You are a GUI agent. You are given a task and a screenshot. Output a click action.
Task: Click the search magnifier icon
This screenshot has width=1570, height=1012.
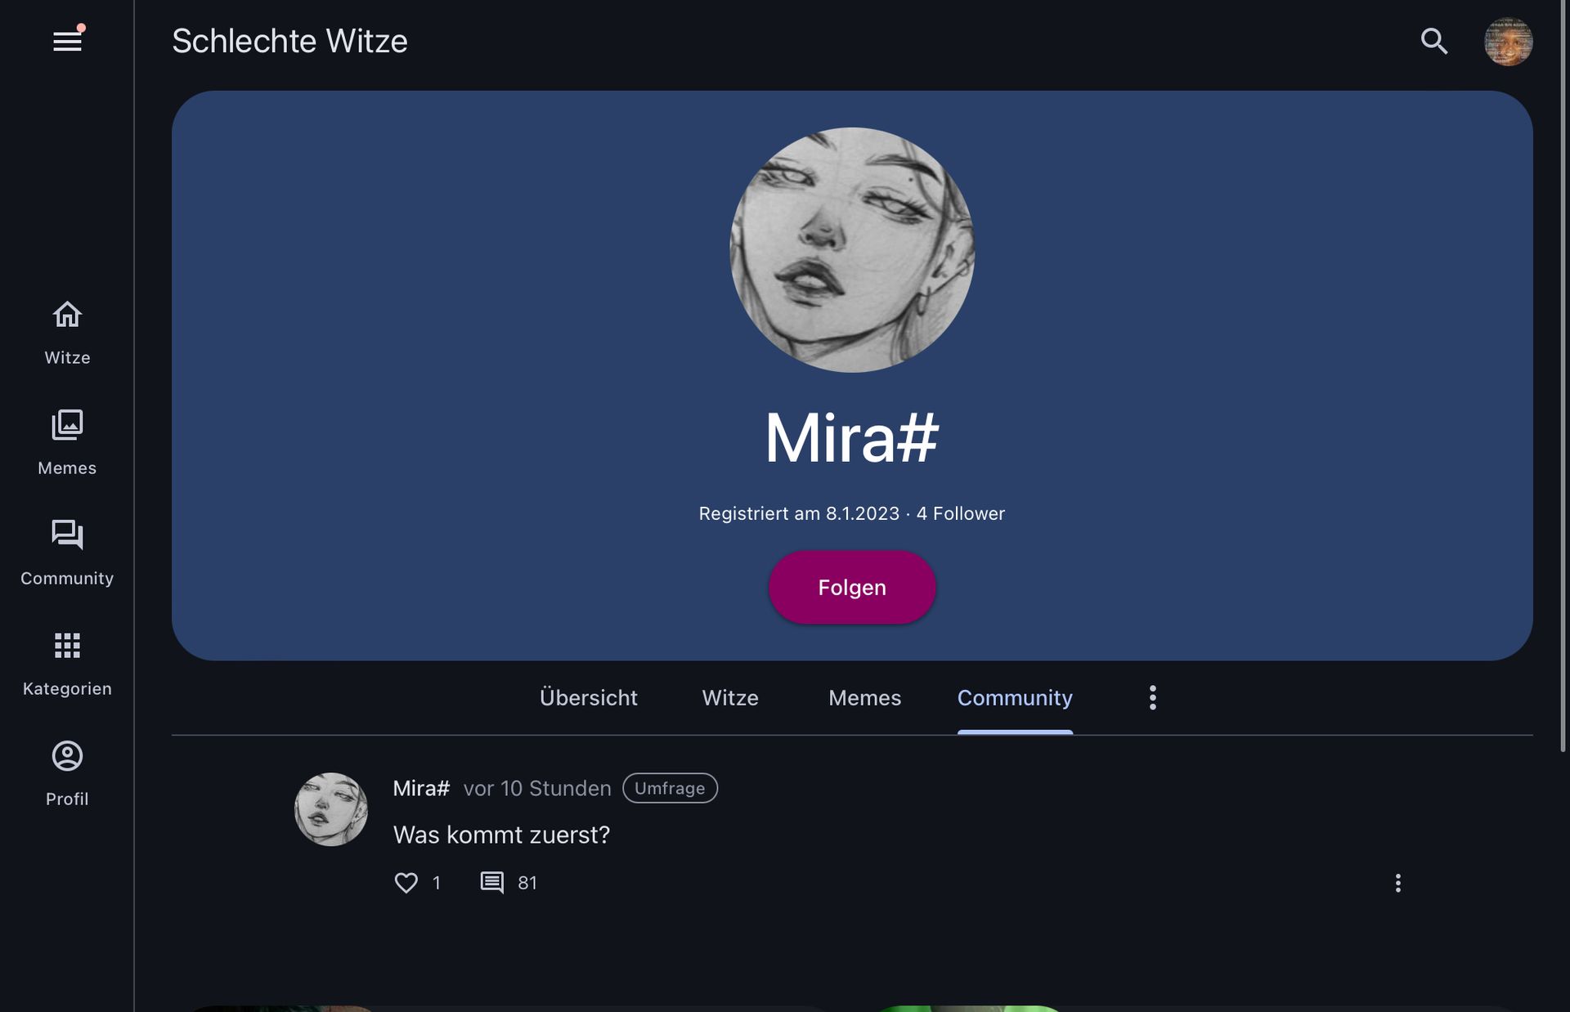tap(1433, 41)
